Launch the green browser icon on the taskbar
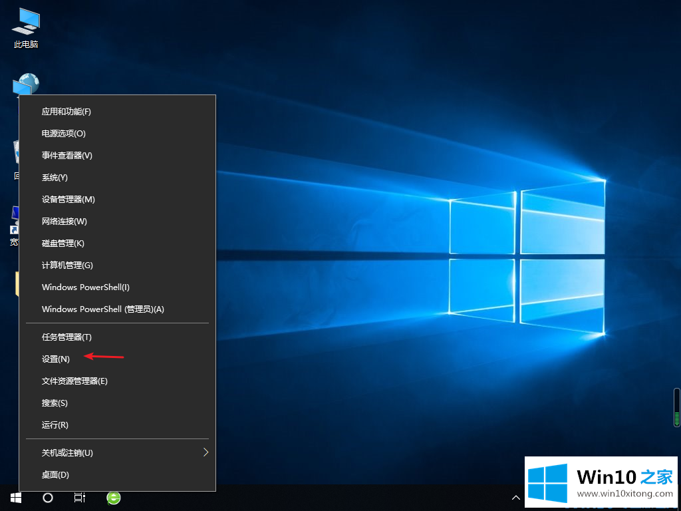This screenshot has width=681, height=511. 113,498
